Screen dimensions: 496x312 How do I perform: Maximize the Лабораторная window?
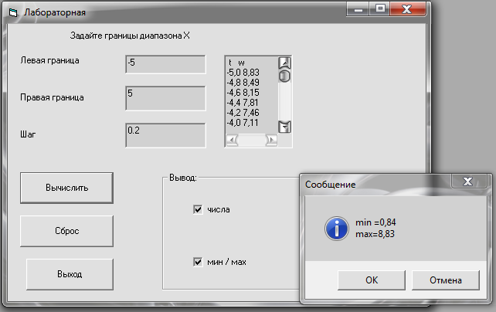click(x=380, y=8)
